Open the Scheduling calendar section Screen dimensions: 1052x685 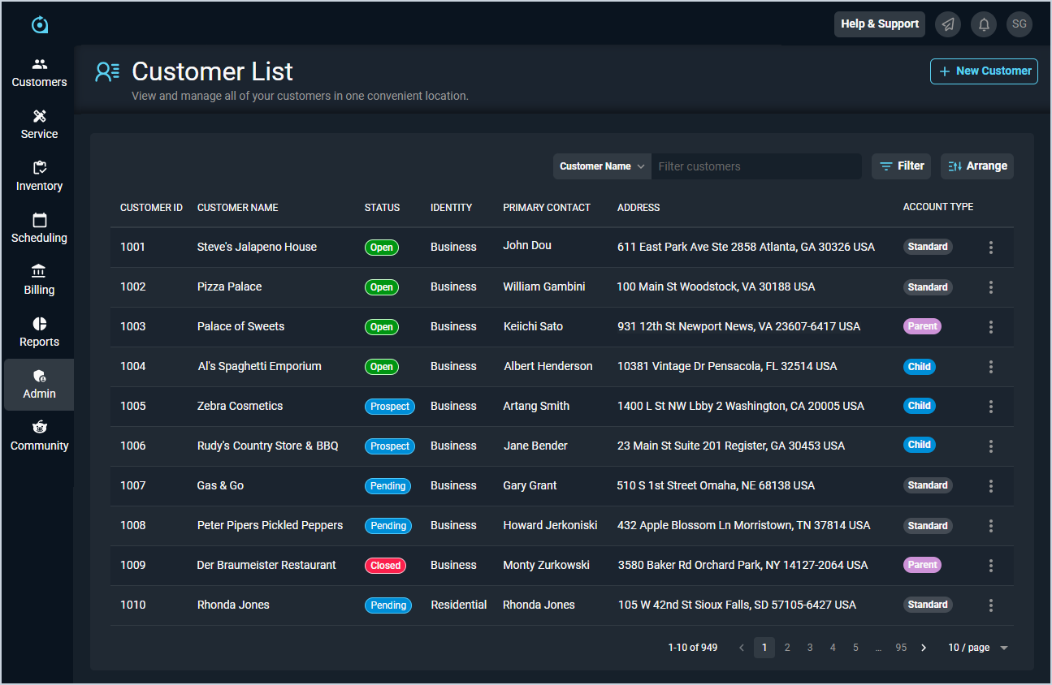[x=39, y=229]
